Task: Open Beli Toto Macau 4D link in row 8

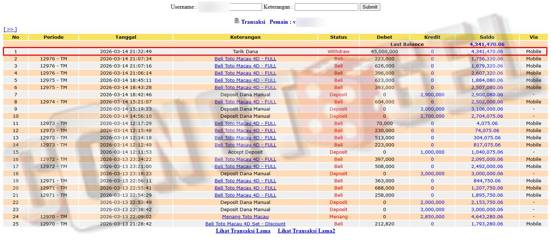Action: [x=245, y=102]
